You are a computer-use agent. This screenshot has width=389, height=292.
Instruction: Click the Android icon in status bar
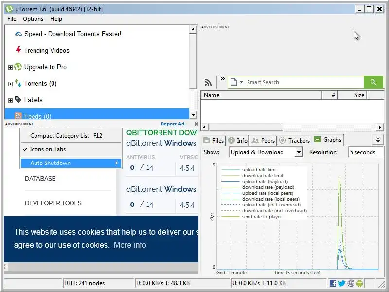pyautogui.click(x=359, y=283)
